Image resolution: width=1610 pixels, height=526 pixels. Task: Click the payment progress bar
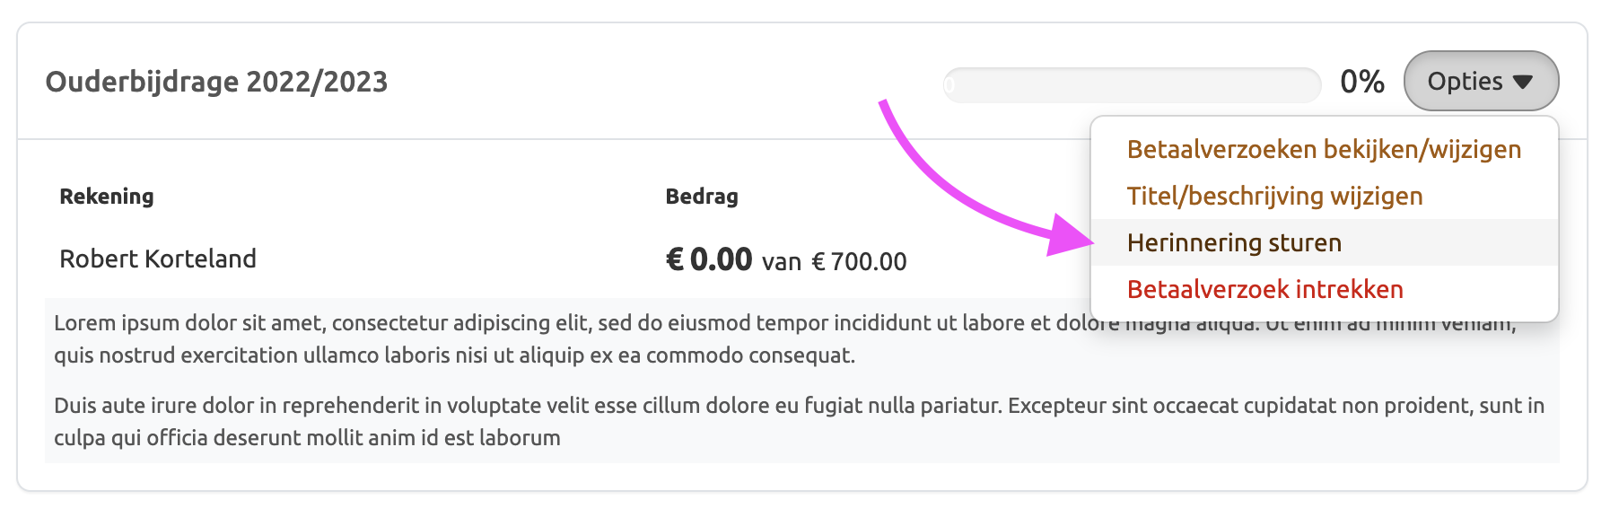(1131, 85)
